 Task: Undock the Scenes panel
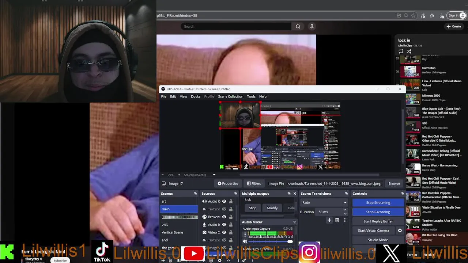195,194
